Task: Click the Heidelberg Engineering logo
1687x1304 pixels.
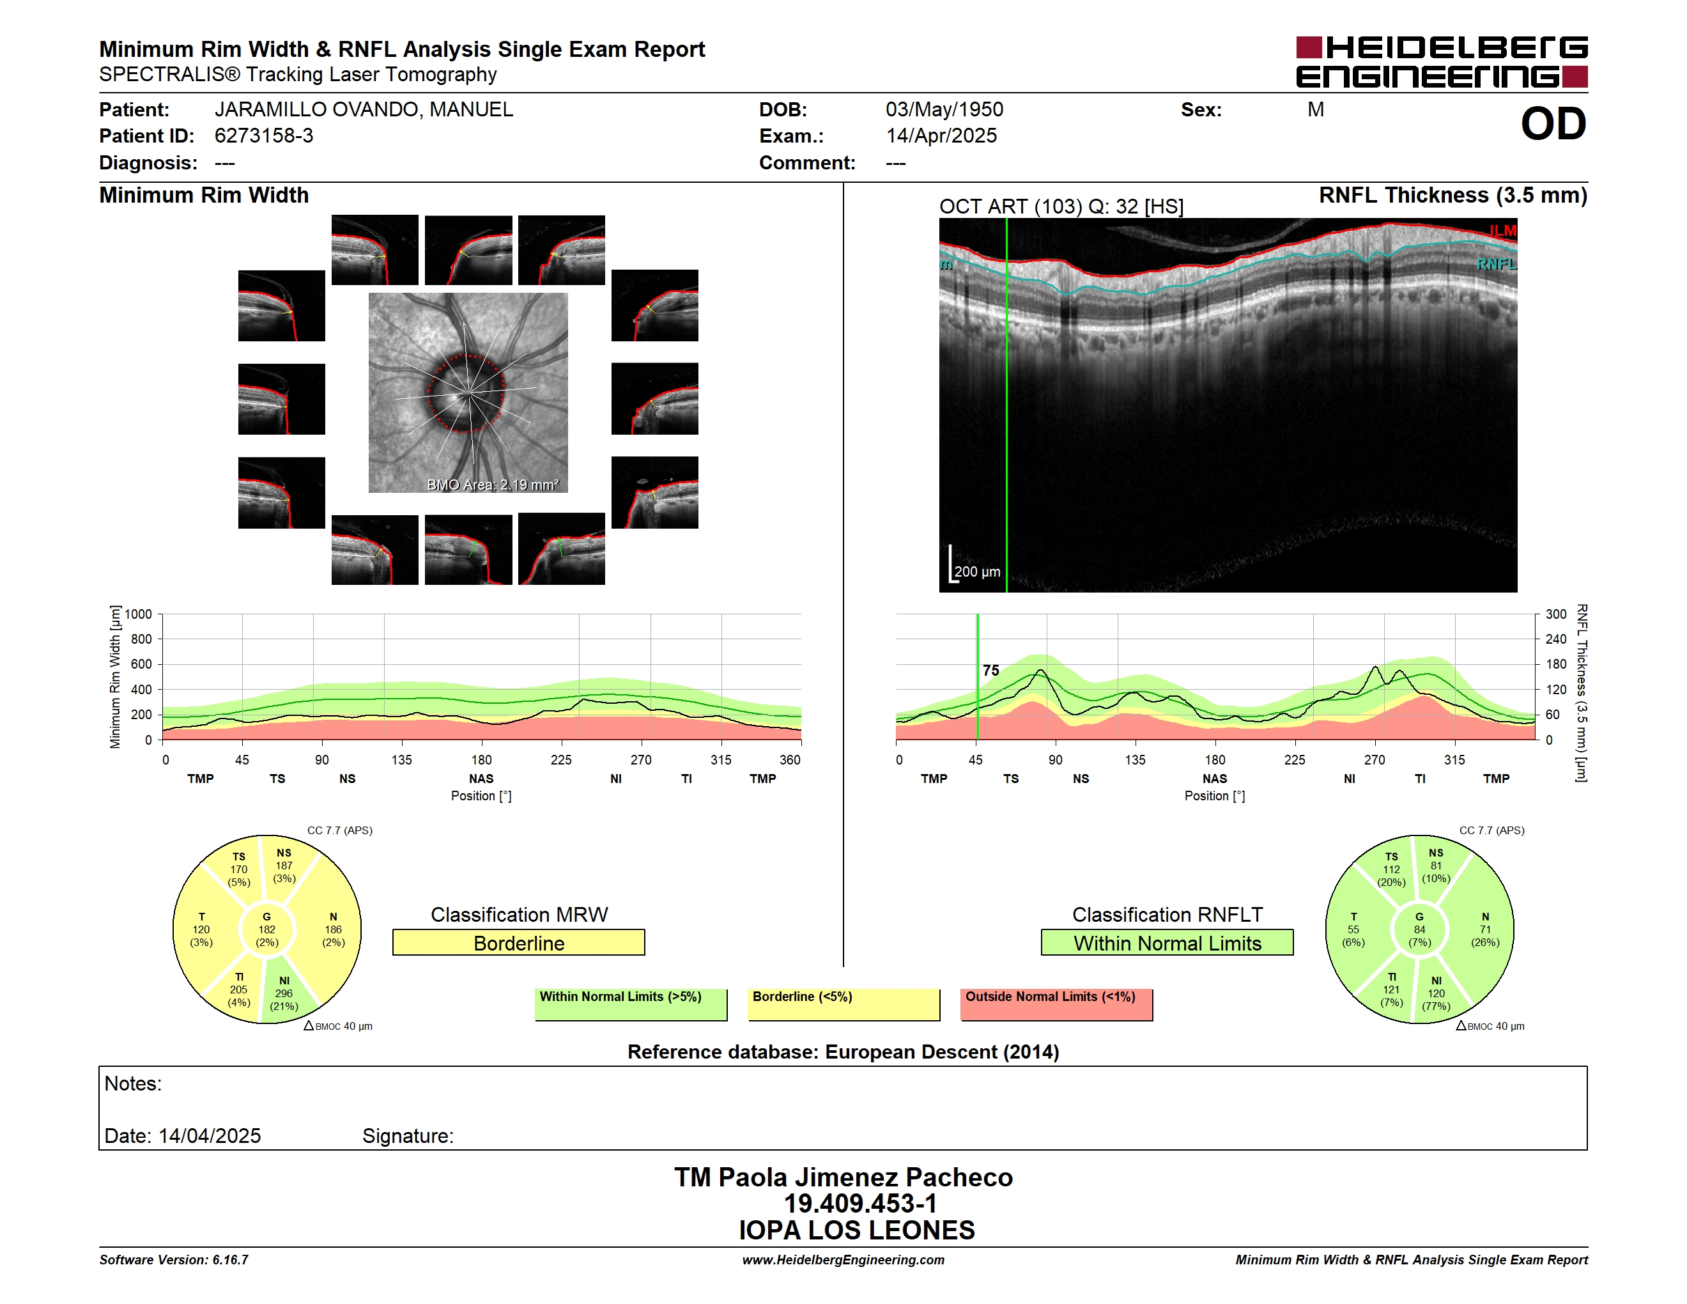Action: [x=1442, y=62]
